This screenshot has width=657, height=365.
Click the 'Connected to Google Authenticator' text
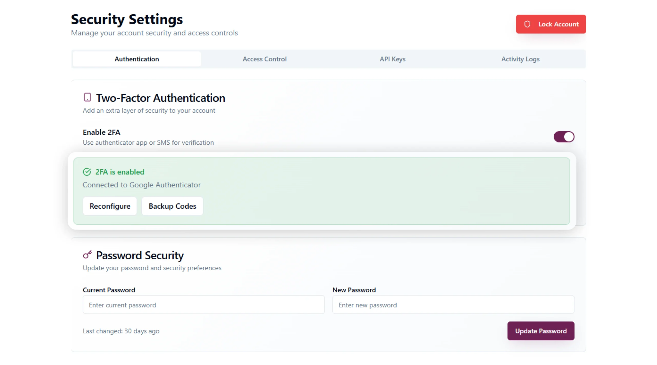[x=141, y=185]
